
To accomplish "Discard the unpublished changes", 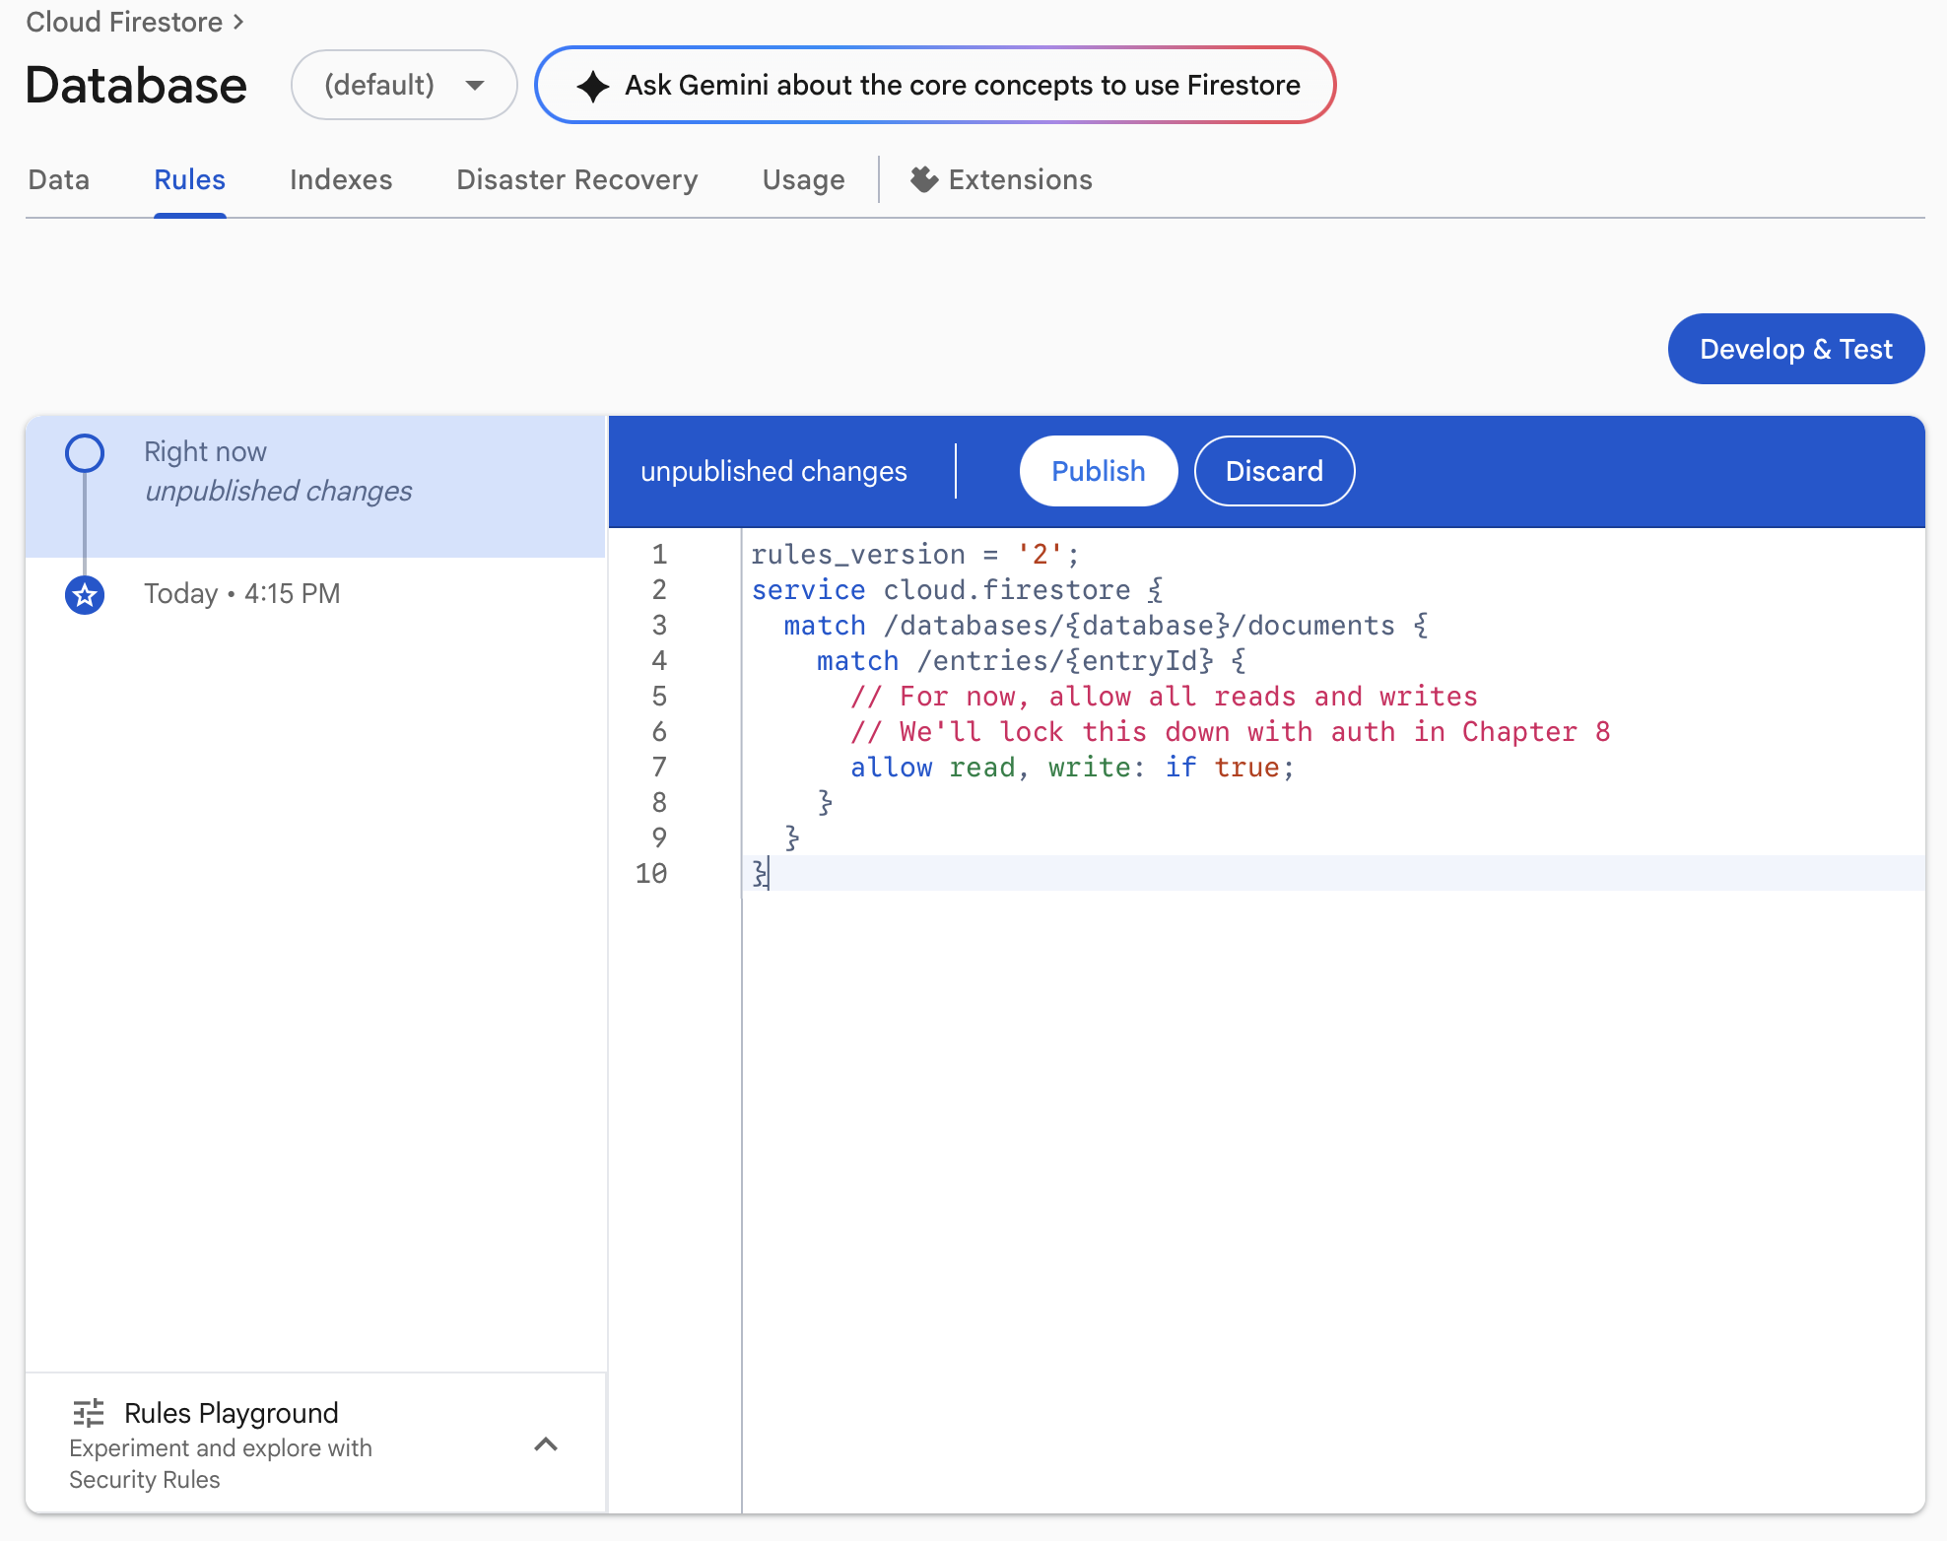I will coord(1274,471).
